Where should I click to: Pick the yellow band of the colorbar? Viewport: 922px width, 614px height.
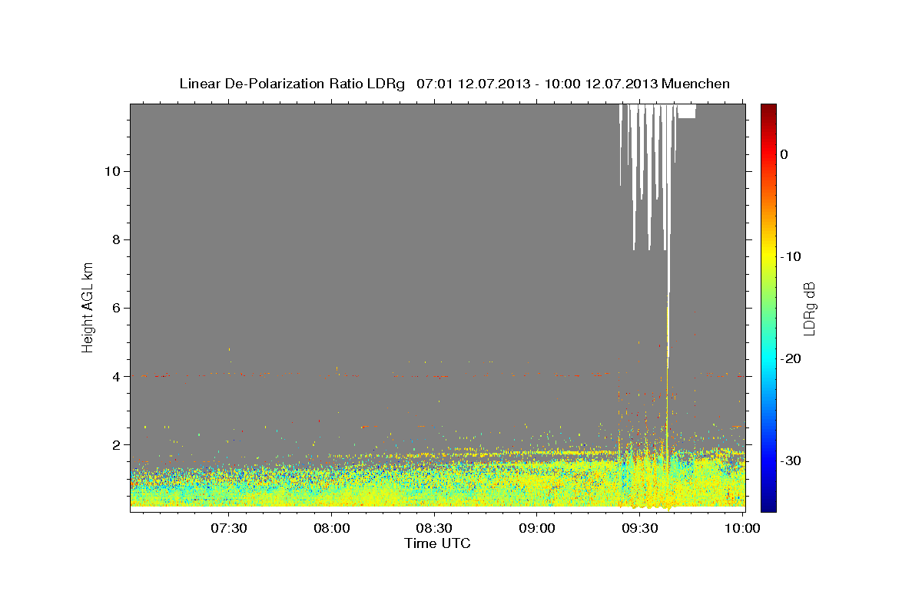[x=768, y=253]
